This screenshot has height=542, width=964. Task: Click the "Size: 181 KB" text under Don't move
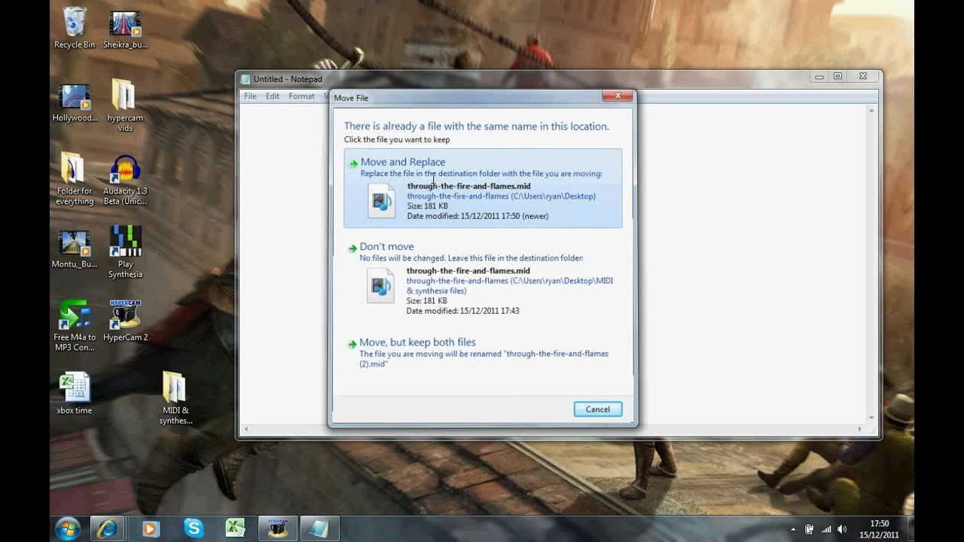coord(426,300)
